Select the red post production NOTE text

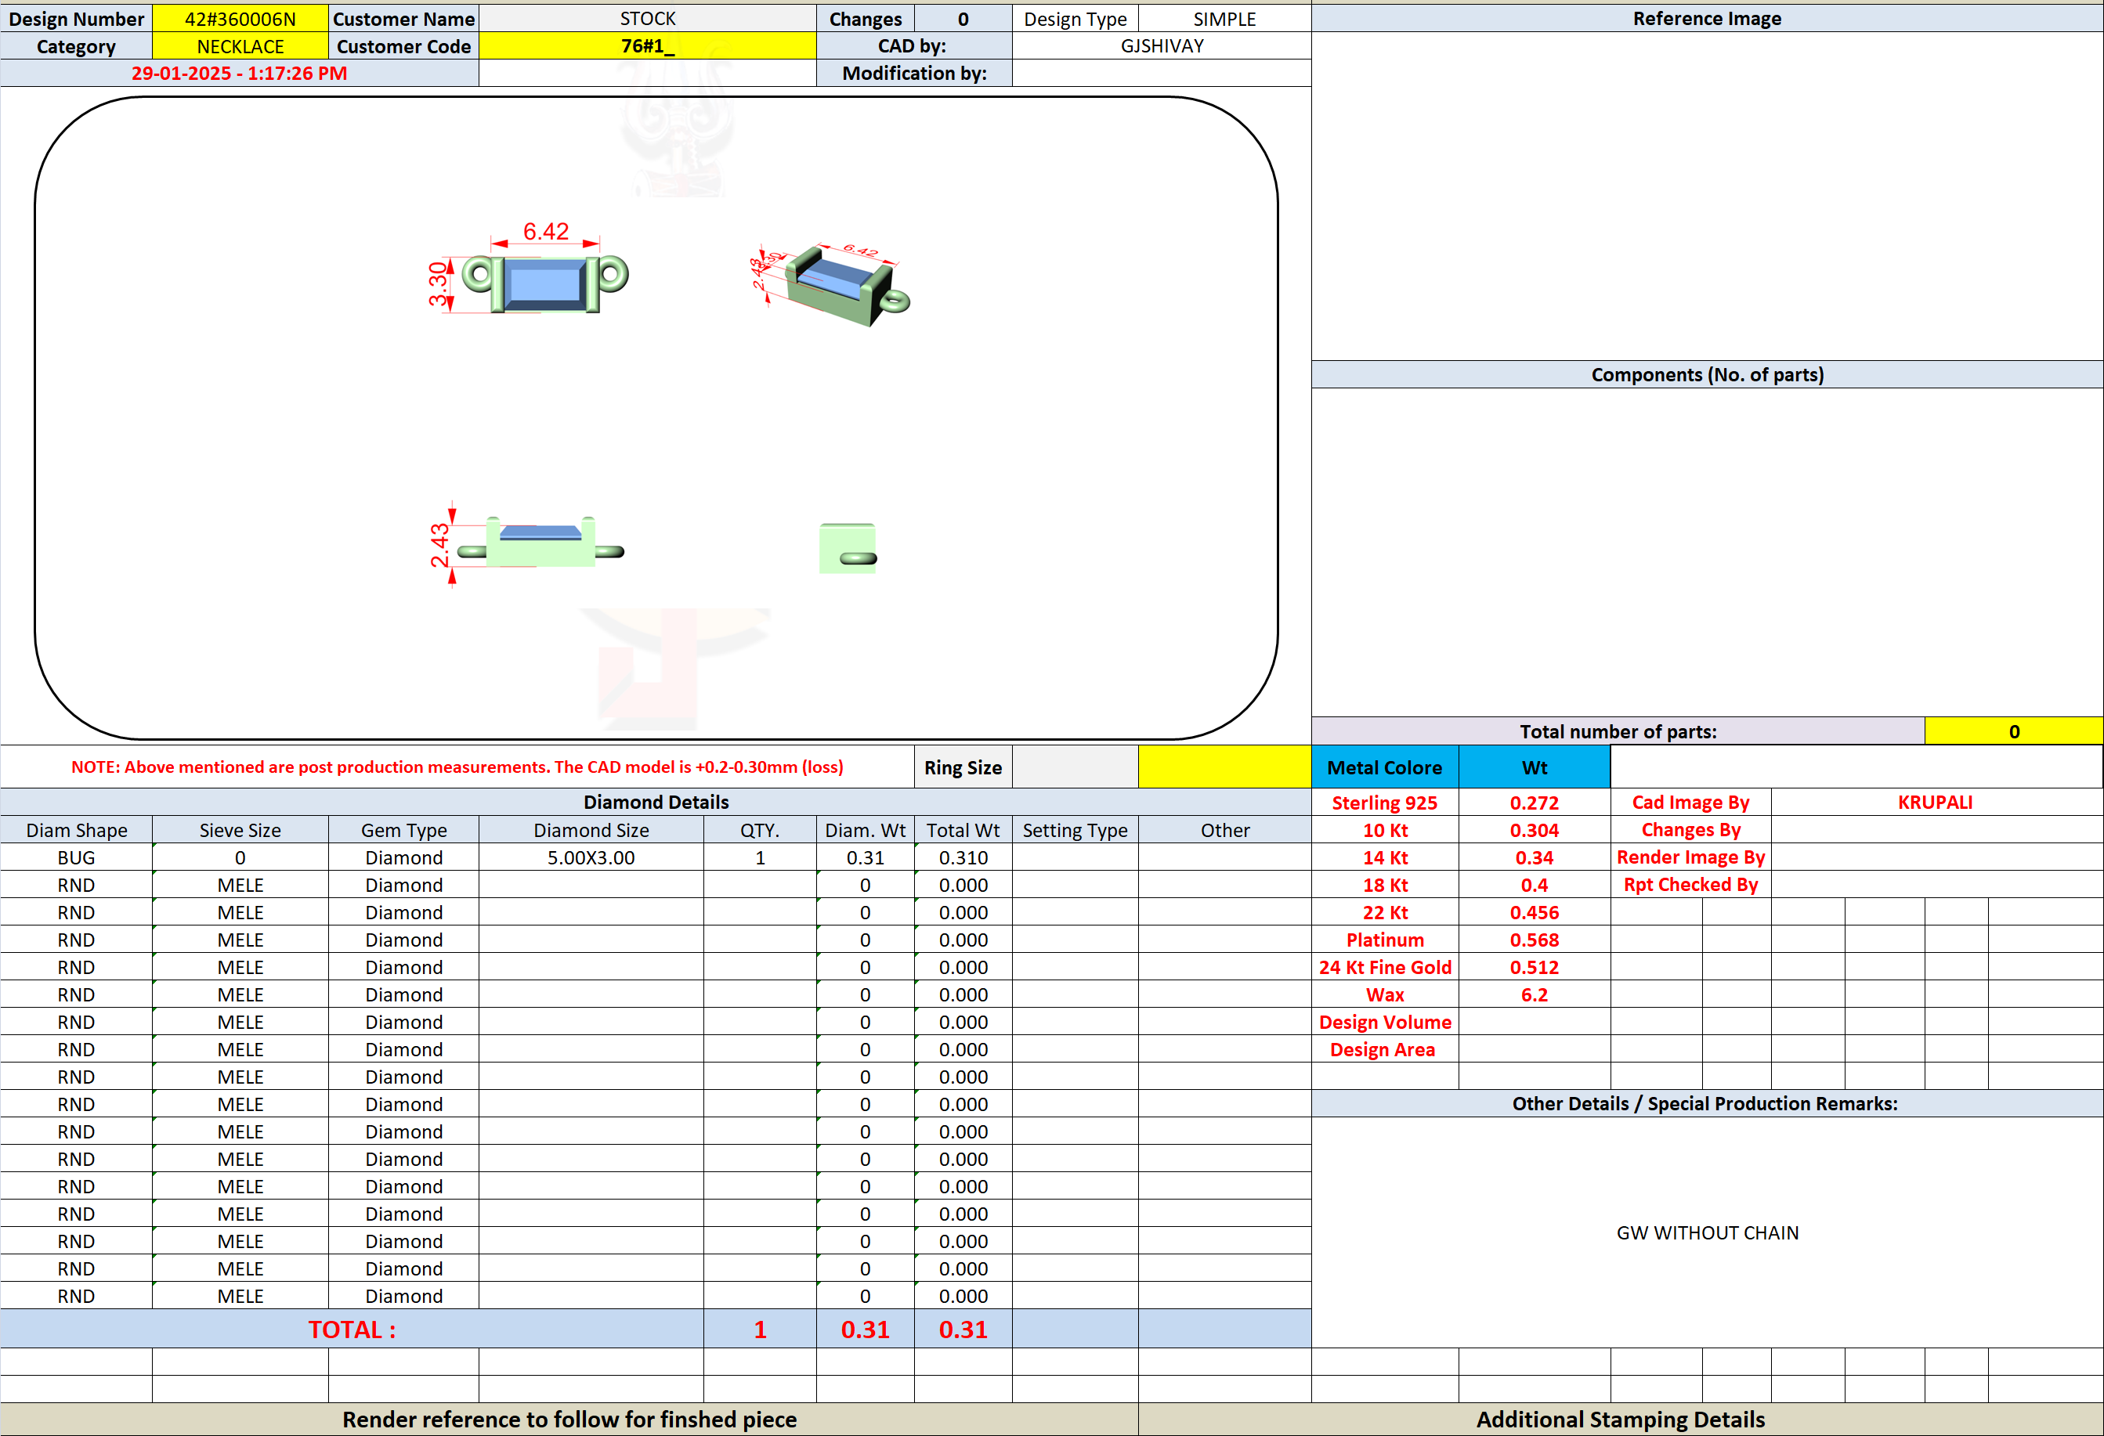pyautogui.click(x=457, y=767)
